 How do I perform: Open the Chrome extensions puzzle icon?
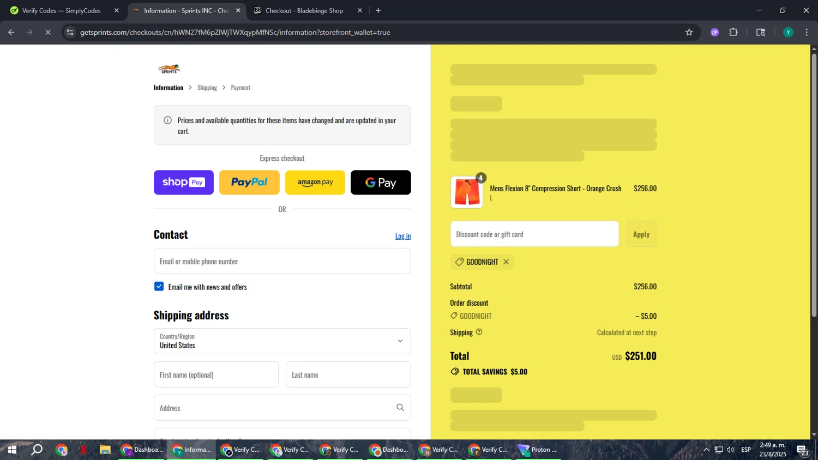[x=733, y=32]
